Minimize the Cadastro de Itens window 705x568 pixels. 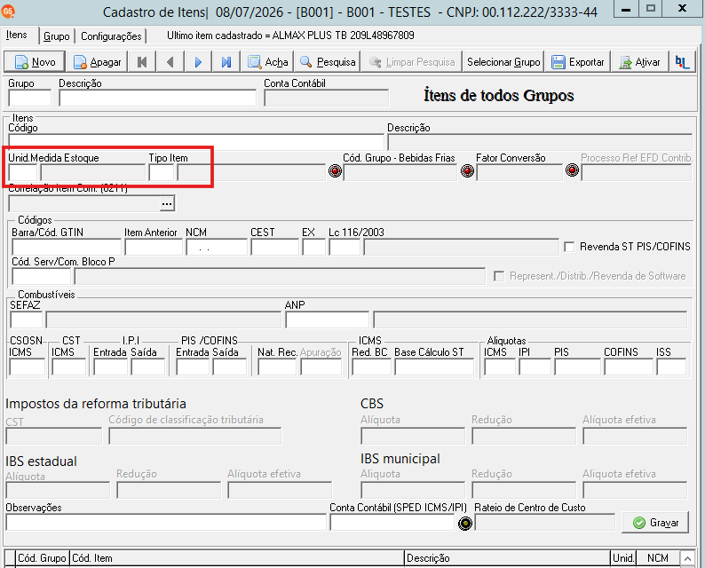625,9
